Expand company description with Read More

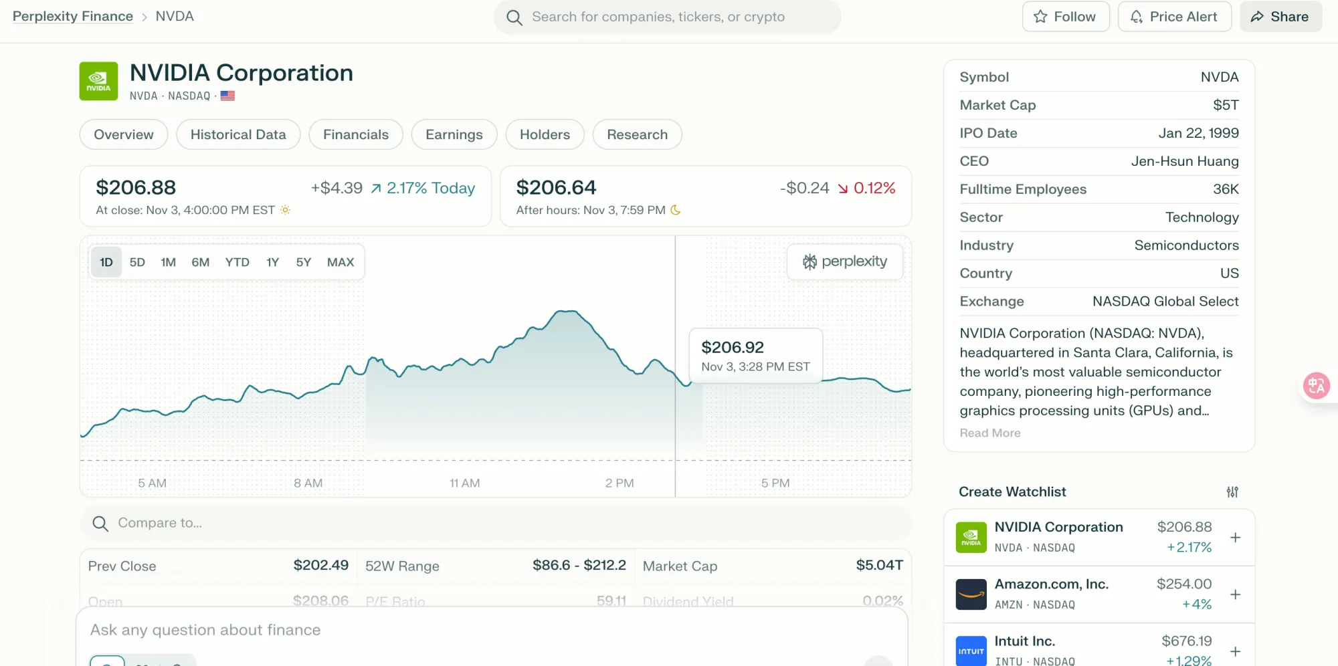(989, 433)
